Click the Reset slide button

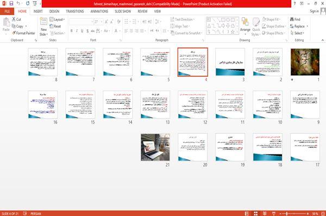click(x=55, y=27)
